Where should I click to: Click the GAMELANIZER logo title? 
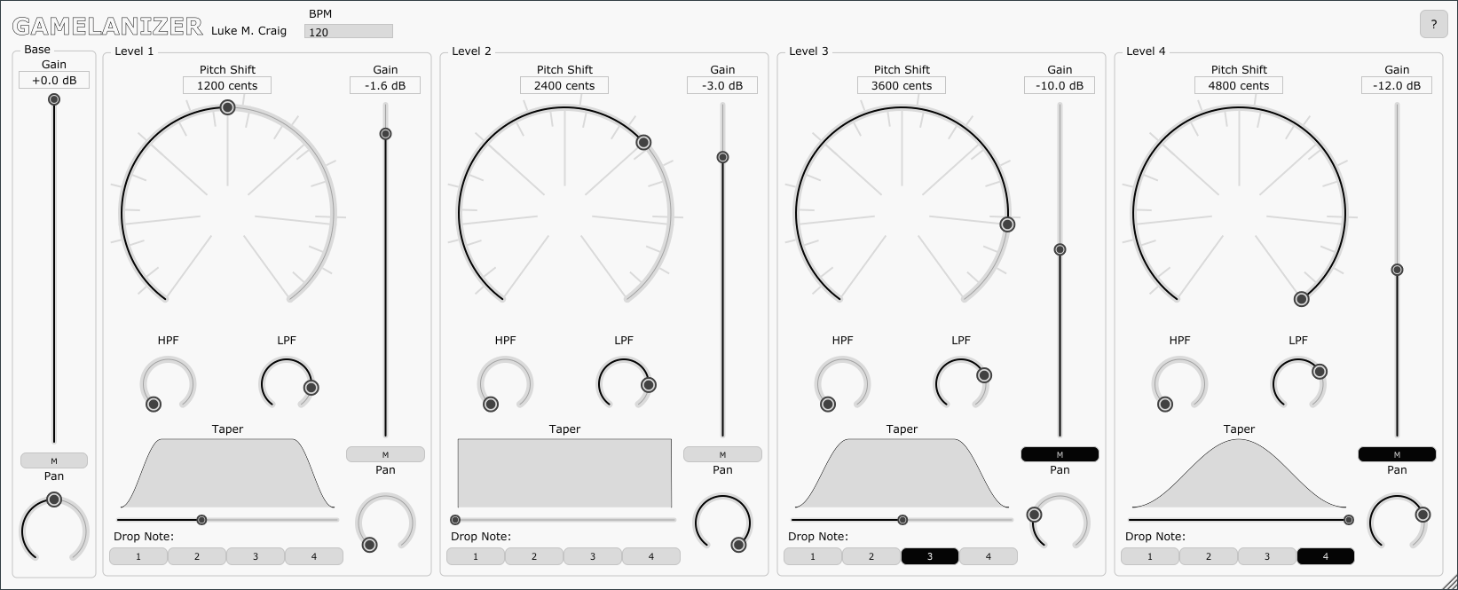108,27
